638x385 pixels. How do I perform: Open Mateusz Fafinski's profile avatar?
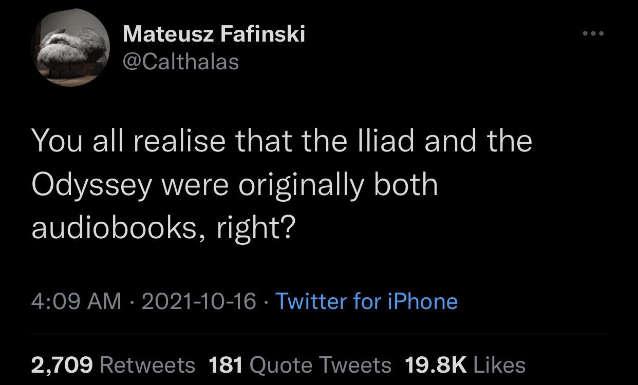(71, 49)
